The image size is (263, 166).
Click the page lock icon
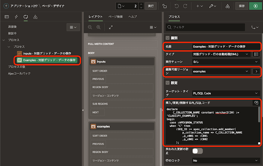pos(164,6)
